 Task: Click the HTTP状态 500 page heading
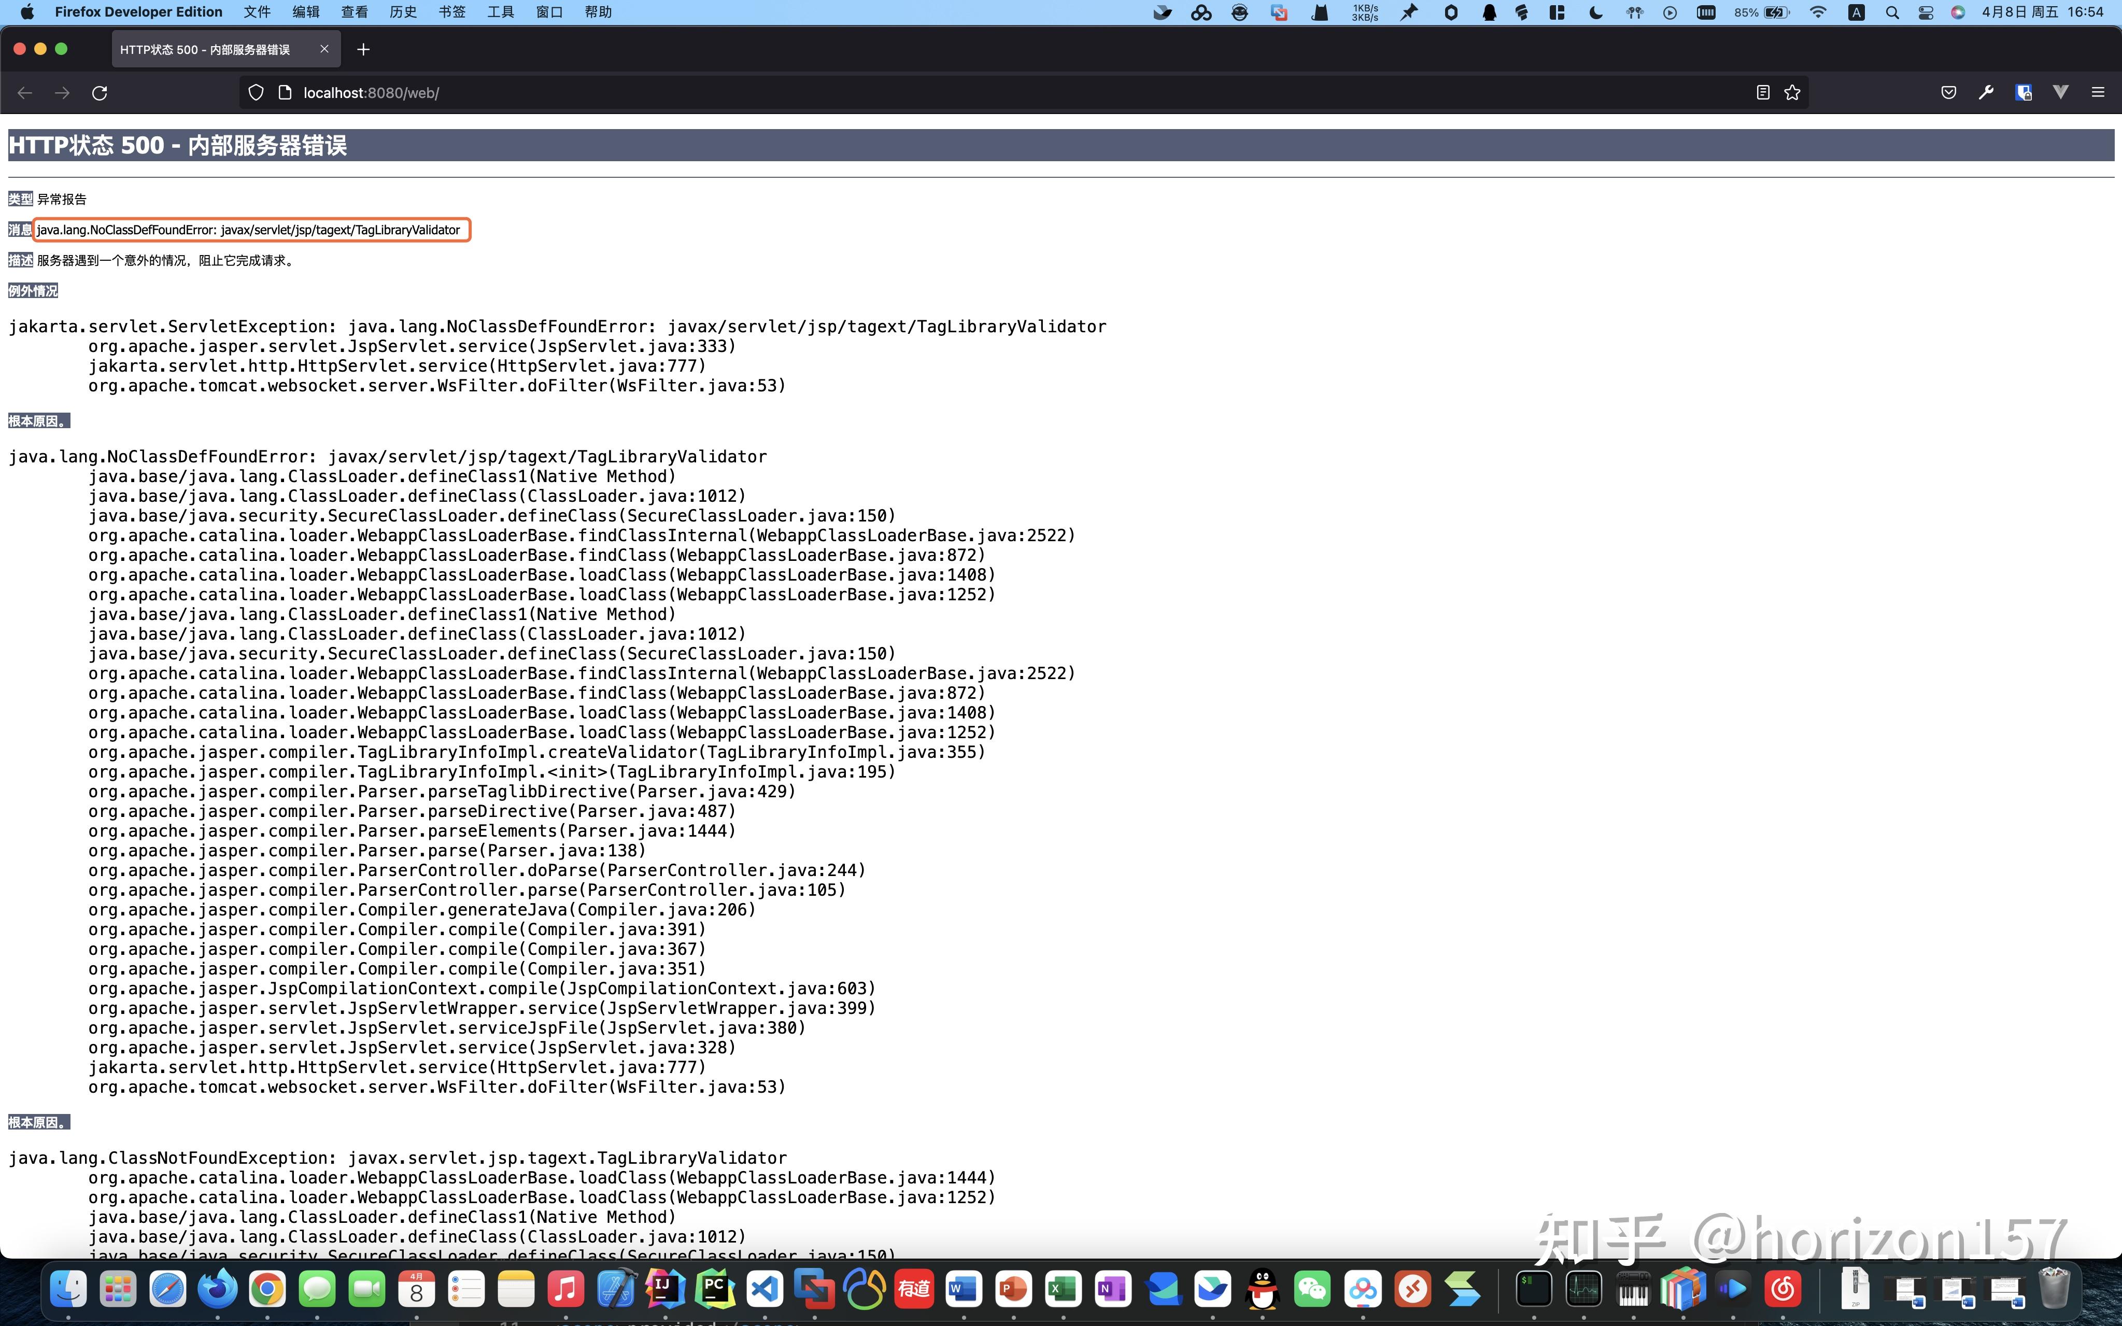(178, 146)
